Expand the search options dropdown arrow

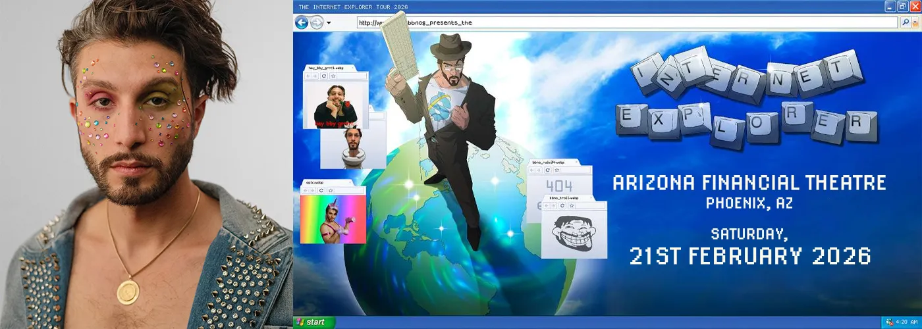point(915,22)
